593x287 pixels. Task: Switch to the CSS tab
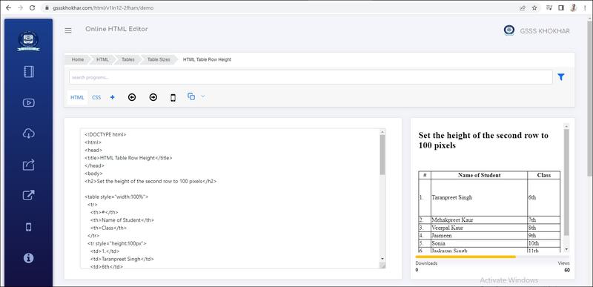pyautogui.click(x=96, y=98)
